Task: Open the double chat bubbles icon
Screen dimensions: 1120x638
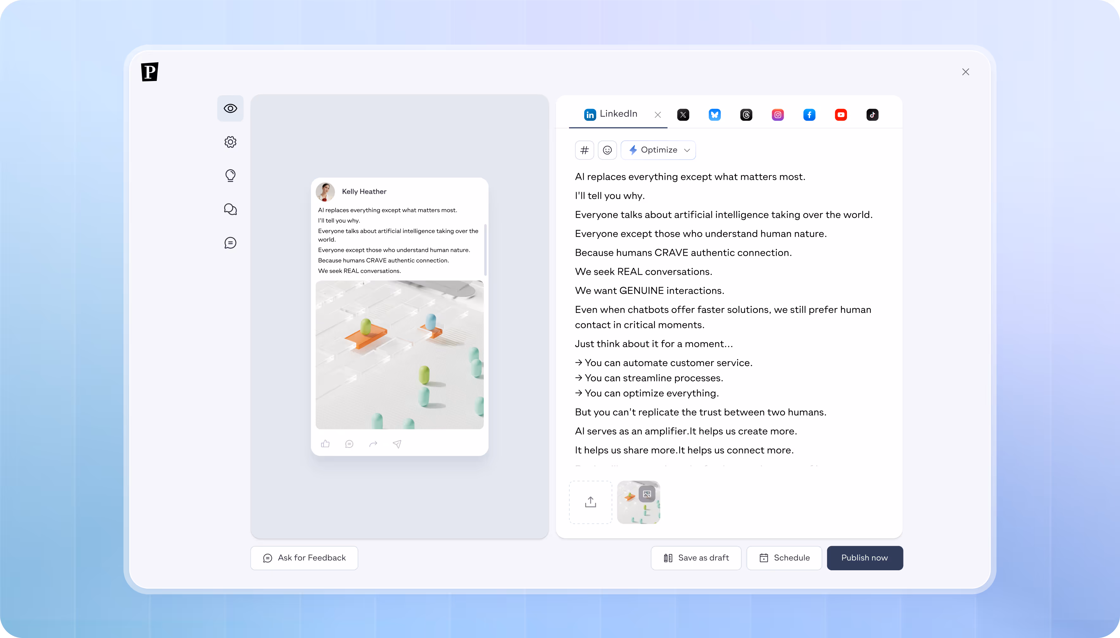Action: (x=230, y=209)
